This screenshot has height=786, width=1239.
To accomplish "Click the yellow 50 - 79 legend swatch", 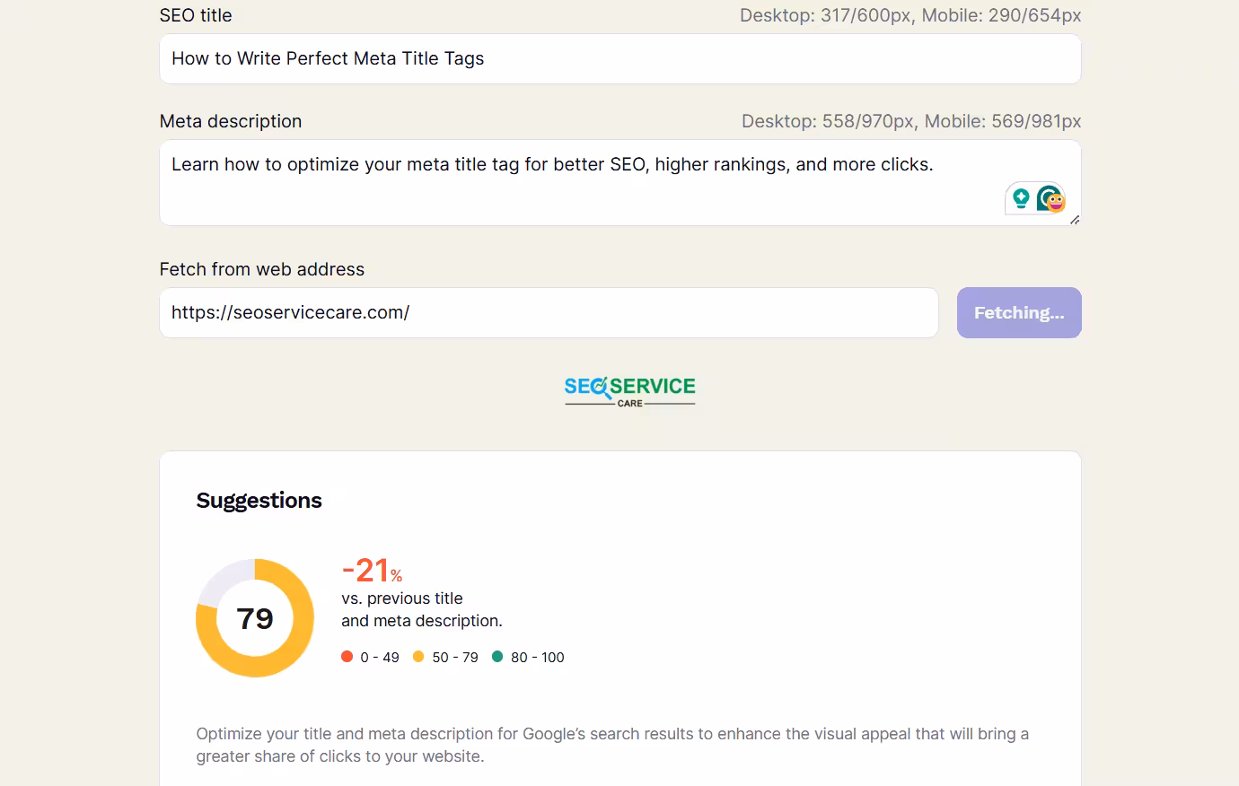I will click(x=417, y=657).
